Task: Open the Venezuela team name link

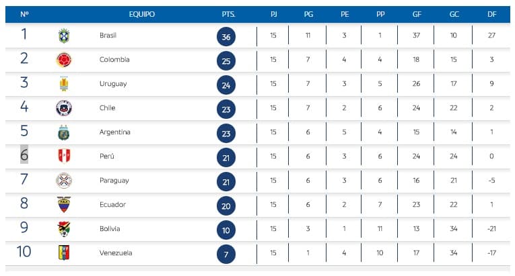Action: (116, 253)
